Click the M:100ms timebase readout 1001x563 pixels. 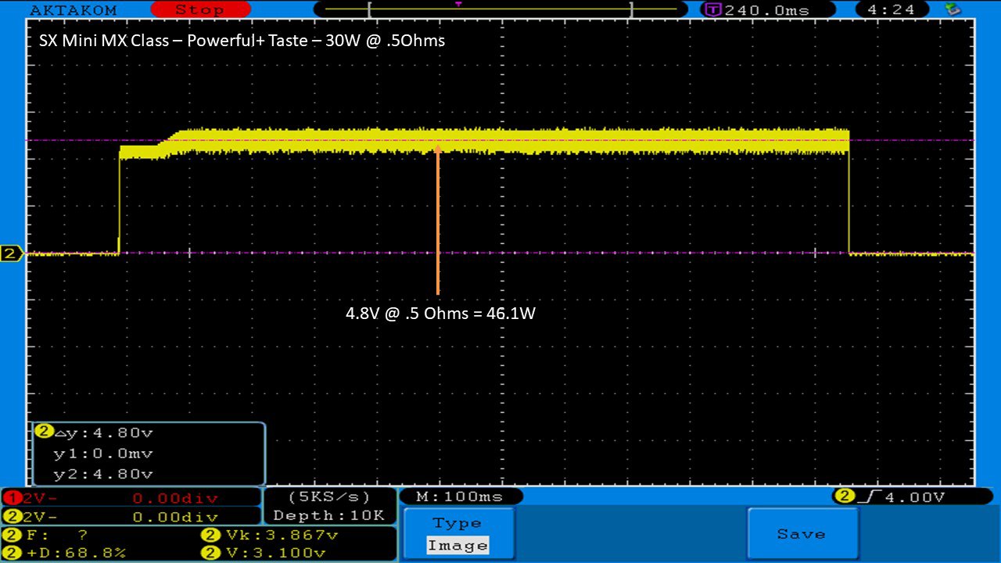460,497
